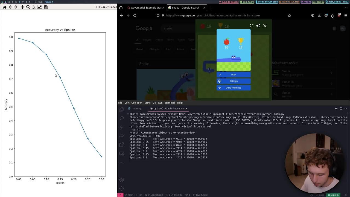350x197 pixels.
Task: Switch to the Adversarial Example Generation tab
Action: [x=145, y=8]
